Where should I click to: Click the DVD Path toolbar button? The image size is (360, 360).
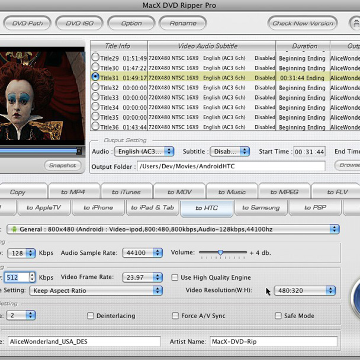point(27,23)
